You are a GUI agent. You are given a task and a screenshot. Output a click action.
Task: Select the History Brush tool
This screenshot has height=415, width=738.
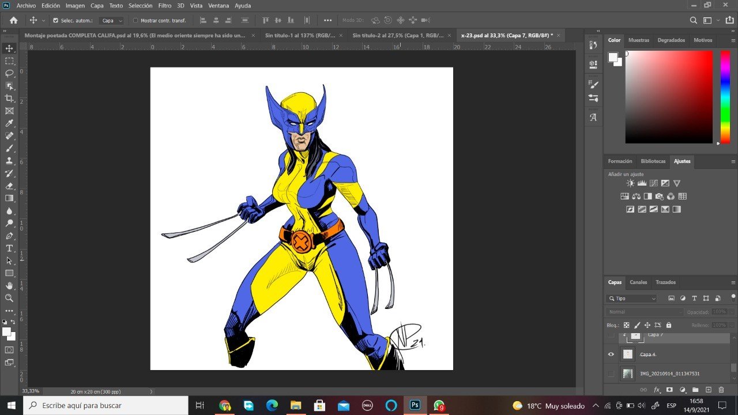tap(9, 173)
